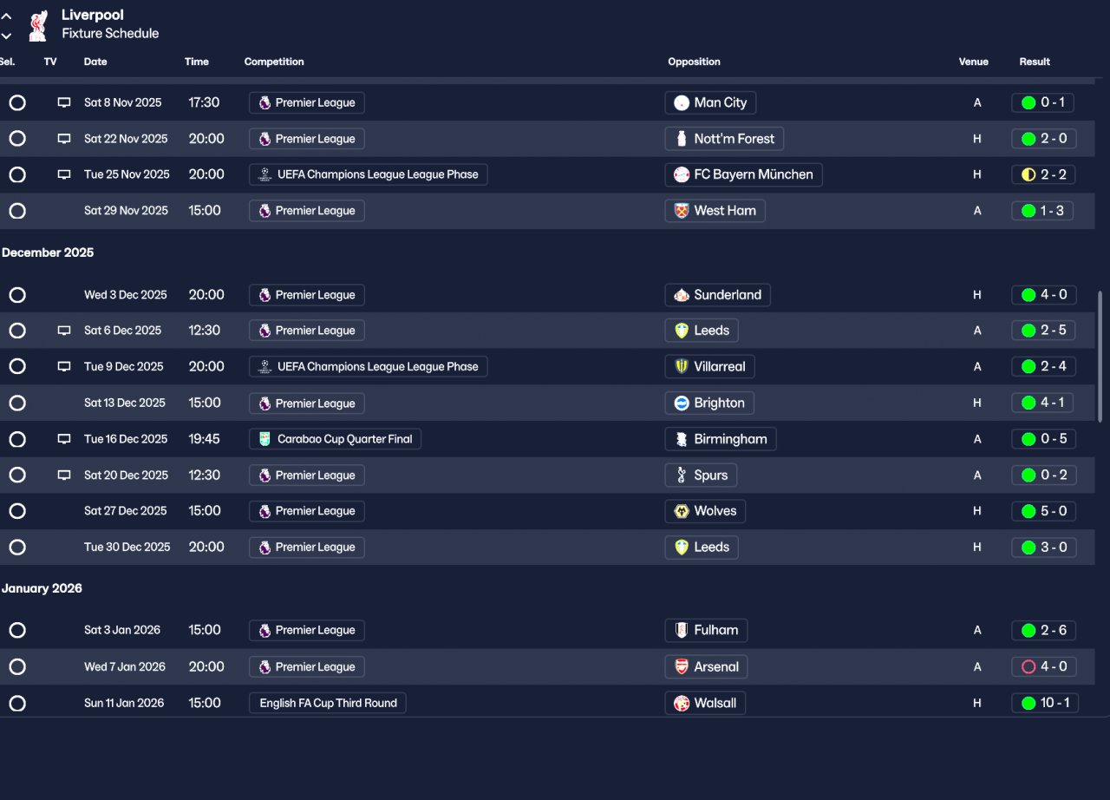Click the 17:30 kick-off time
1110x800 pixels.
click(x=205, y=102)
